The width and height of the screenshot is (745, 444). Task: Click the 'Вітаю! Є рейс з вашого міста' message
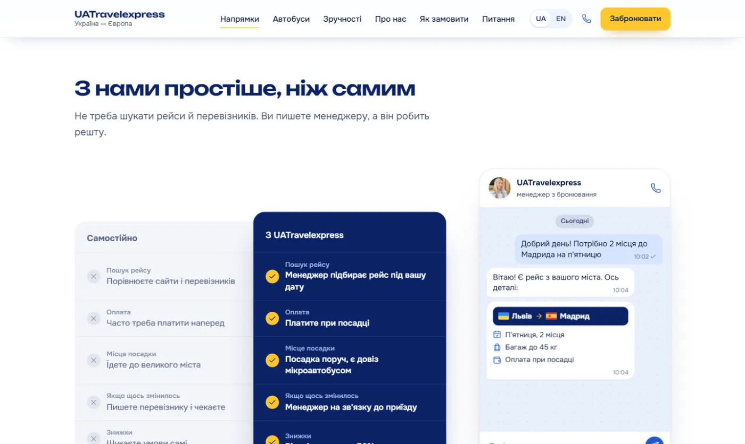[x=560, y=282]
